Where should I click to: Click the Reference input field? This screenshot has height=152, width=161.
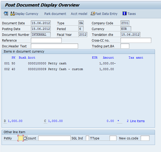click(46, 40)
